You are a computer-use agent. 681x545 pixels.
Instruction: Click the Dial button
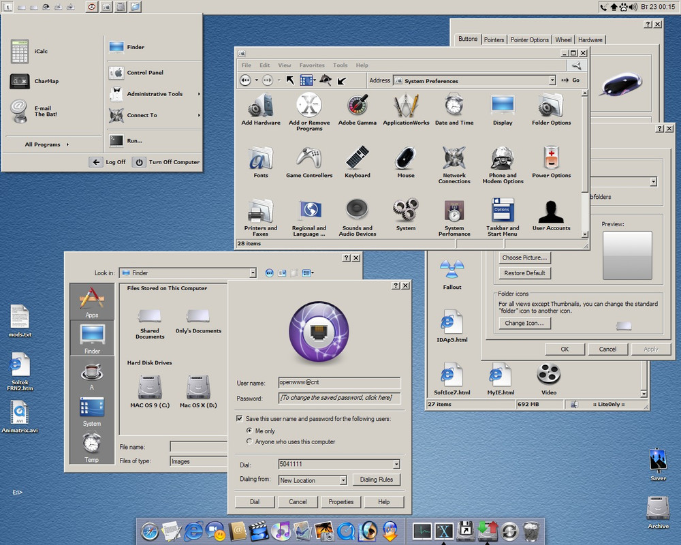[x=255, y=501]
